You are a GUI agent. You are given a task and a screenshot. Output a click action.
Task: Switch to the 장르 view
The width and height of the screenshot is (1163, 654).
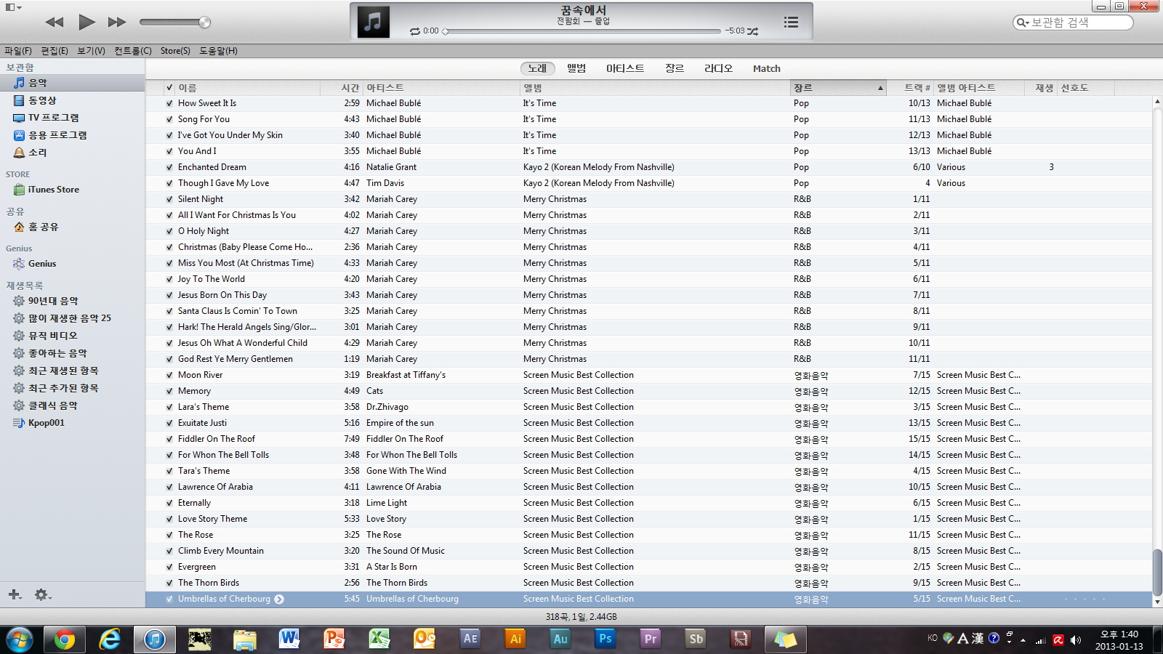pos(675,68)
